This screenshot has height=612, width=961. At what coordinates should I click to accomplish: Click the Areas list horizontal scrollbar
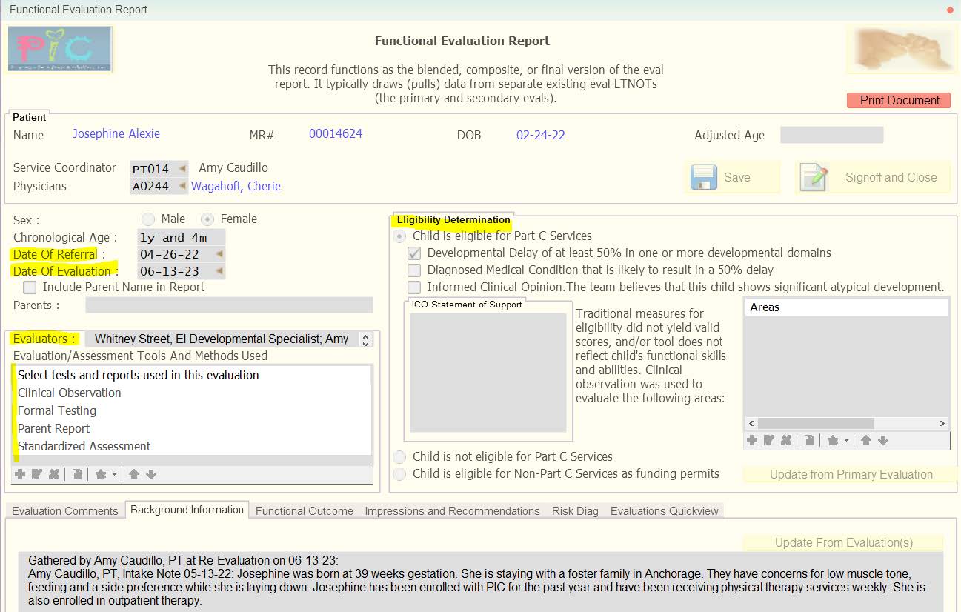[846, 424]
